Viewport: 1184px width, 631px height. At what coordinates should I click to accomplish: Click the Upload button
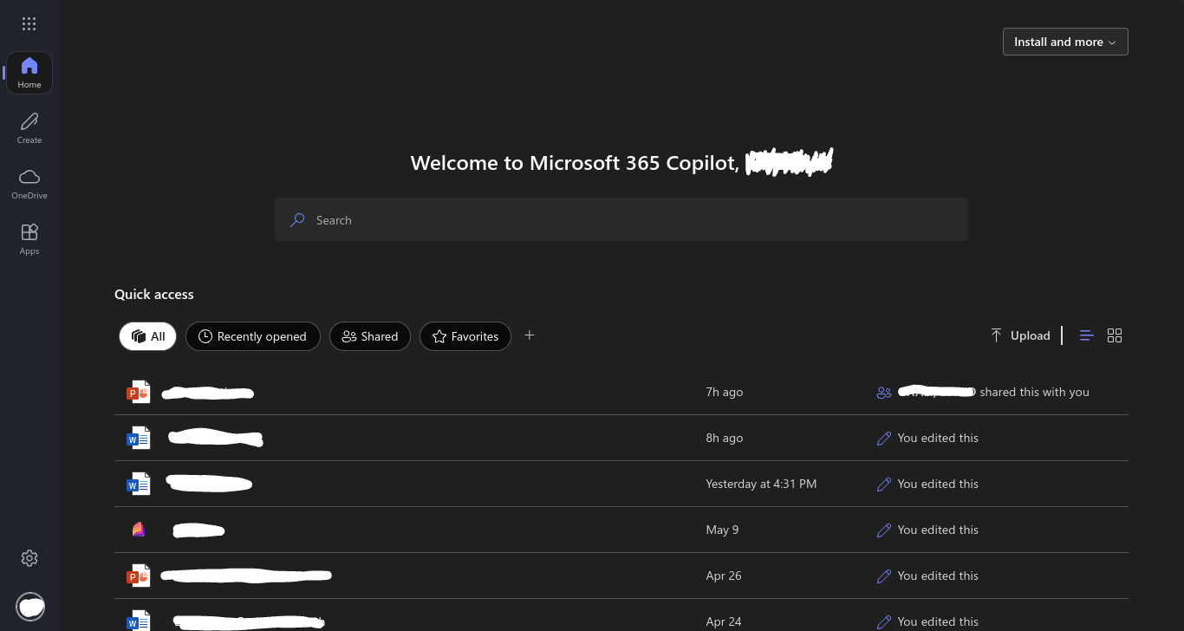1020,335
